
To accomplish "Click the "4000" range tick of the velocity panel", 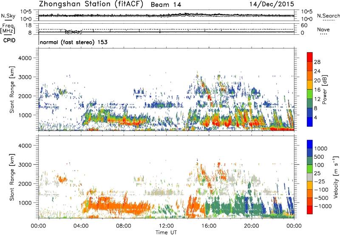I will (x=25, y=145).
